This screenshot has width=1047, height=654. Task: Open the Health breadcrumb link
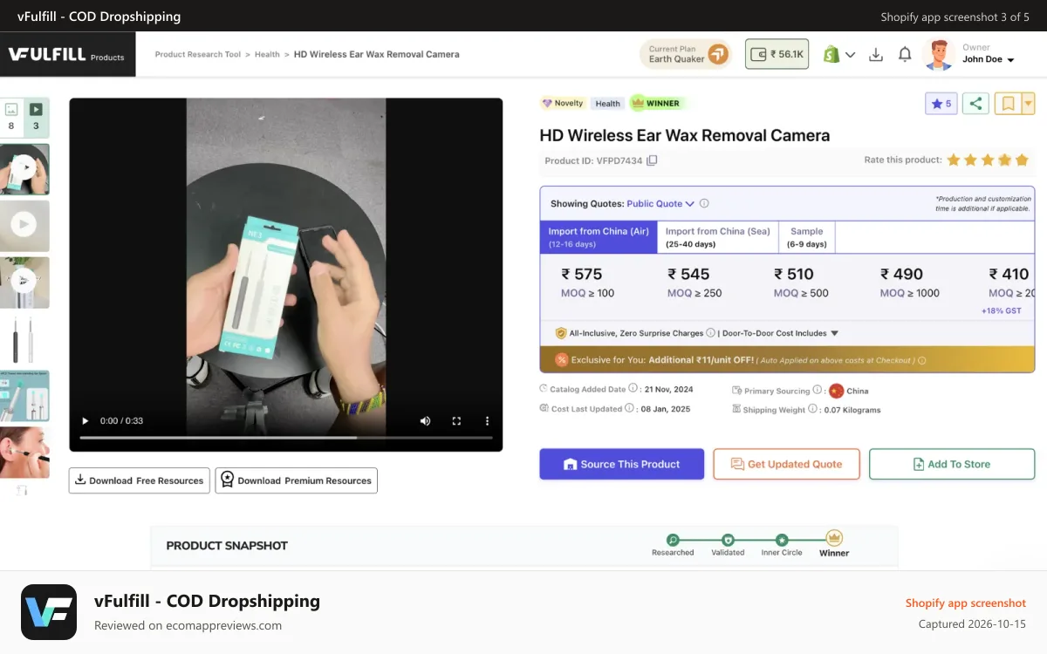tap(267, 54)
